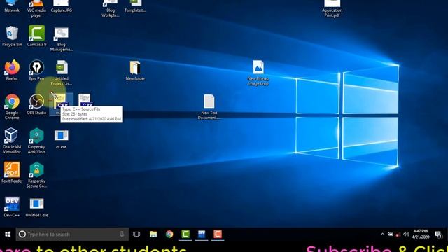Select the New Text Document icon
Viewport: 448px width, 252px height.
tap(209, 107)
